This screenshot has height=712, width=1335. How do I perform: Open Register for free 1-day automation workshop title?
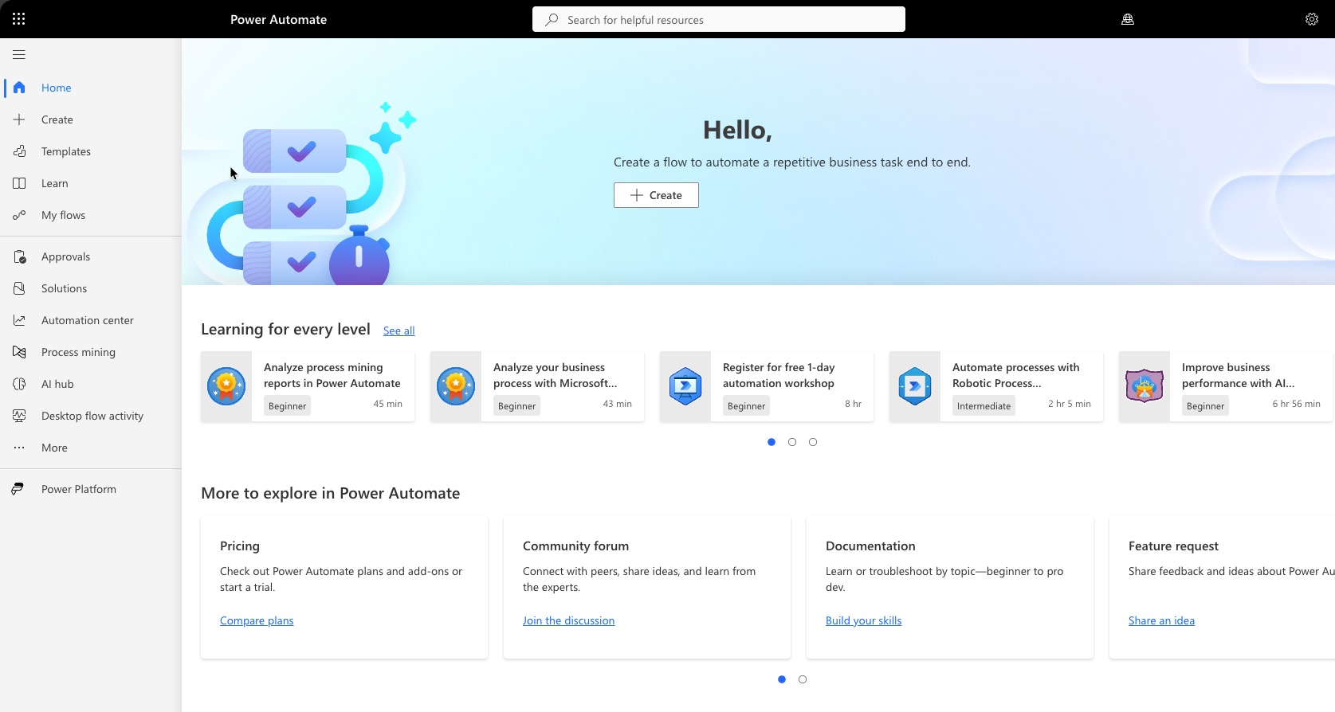click(779, 375)
